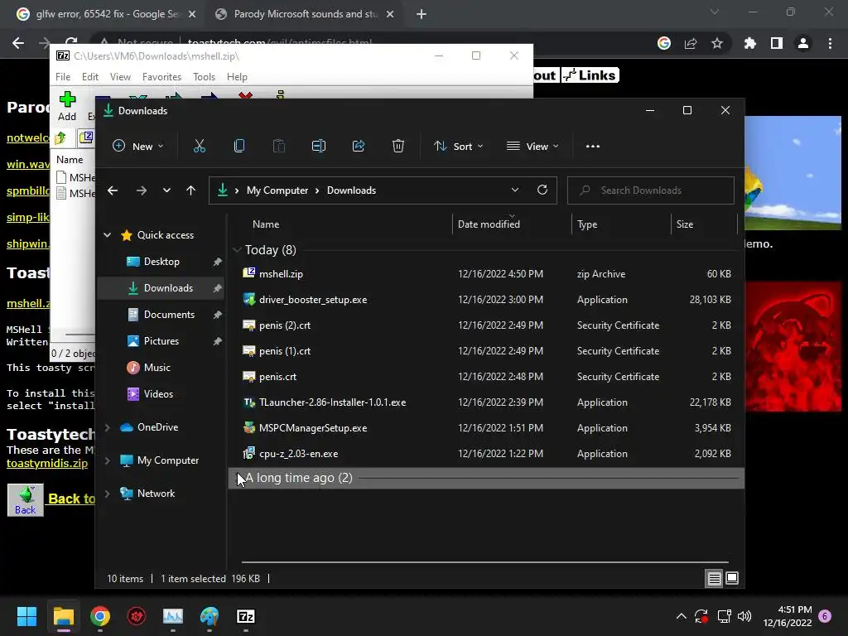
Task: Open 7-Zip File menu
Action: [x=63, y=77]
